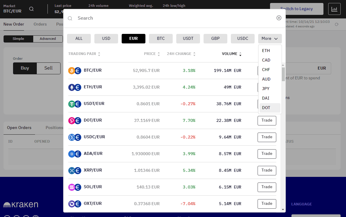The width and height of the screenshot is (346, 217).
Task: Open market search magnifier next to BTC/EUR
Action: pos(31,9)
